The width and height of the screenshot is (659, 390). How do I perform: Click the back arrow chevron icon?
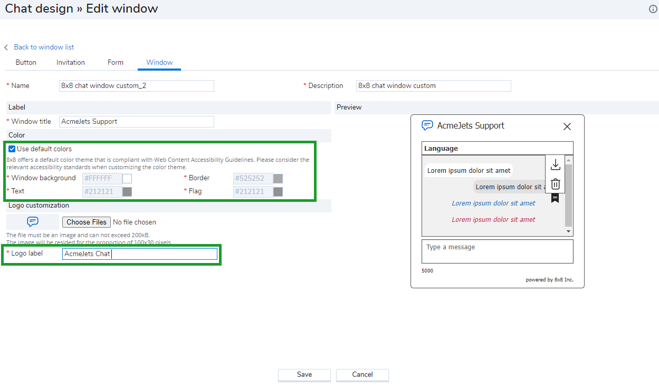point(6,47)
